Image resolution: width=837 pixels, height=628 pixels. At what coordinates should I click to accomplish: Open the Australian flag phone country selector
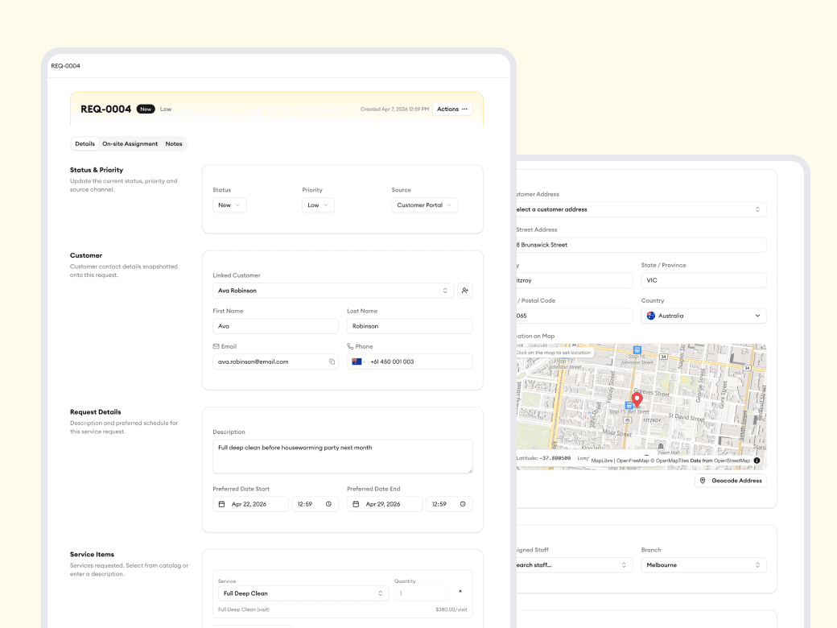tap(358, 362)
